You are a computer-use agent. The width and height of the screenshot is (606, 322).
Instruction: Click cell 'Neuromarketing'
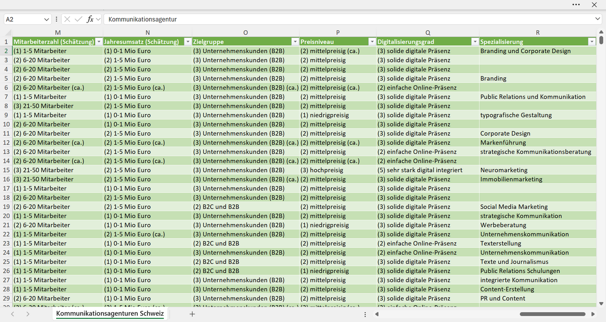538,170
